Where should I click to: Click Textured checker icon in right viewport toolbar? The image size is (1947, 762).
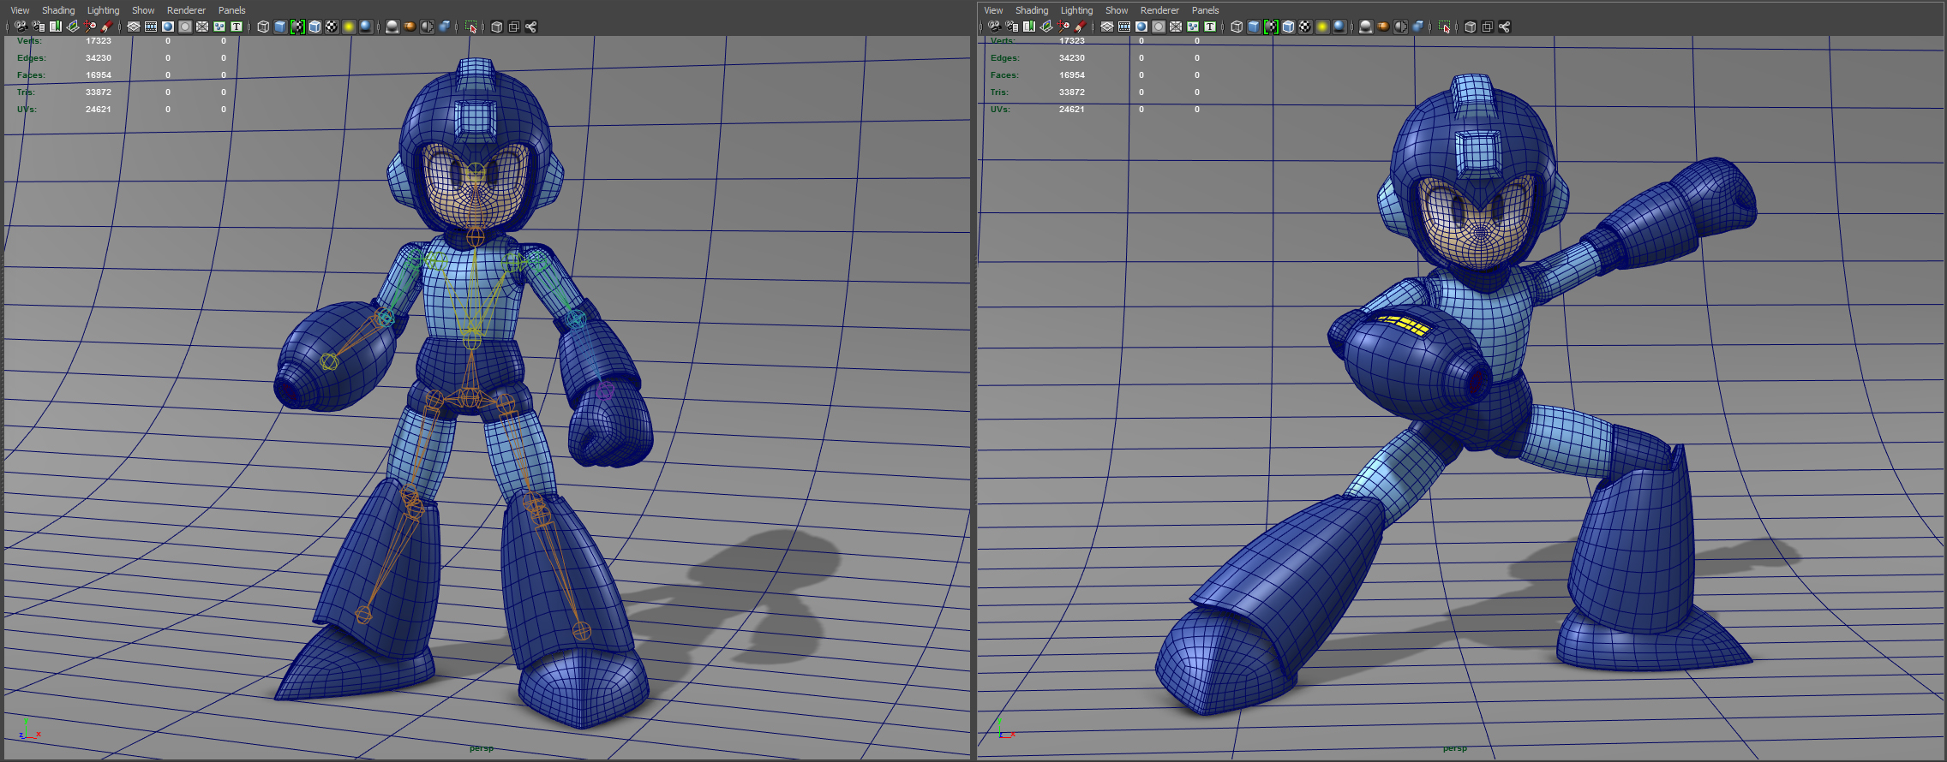click(1305, 27)
